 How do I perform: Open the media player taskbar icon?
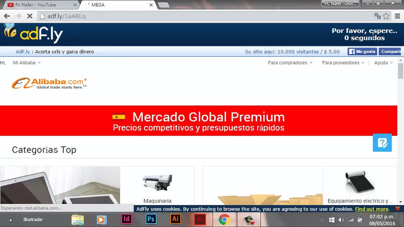tap(101, 219)
